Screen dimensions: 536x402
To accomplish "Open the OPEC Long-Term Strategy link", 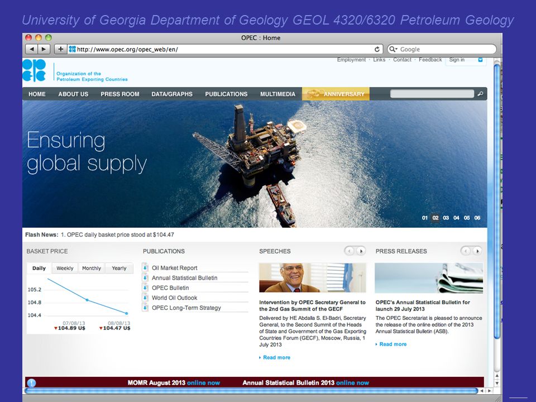I will (x=186, y=308).
